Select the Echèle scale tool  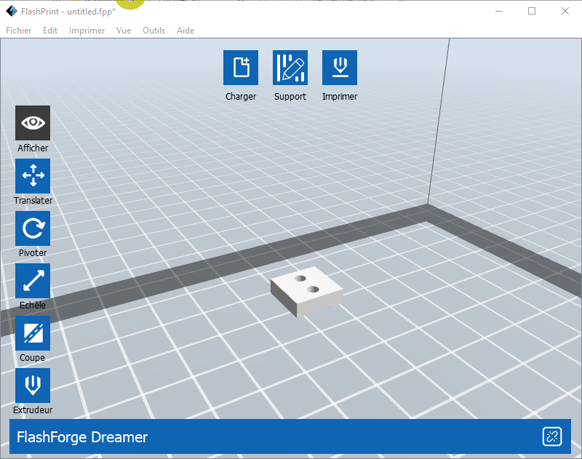[x=33, y=281]
